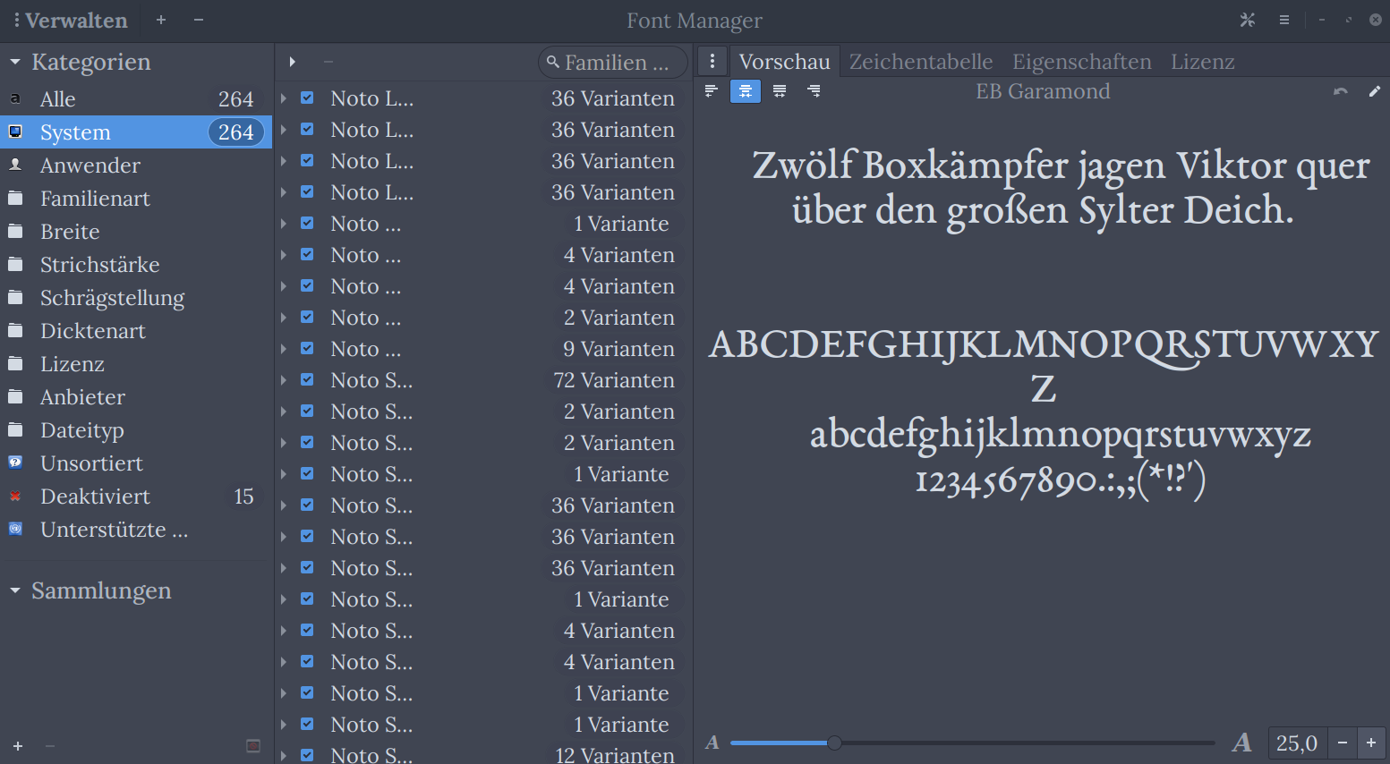Open the preferences tools icon in titlebar
This screenshot has height=764, width=1390.
pyautogui.click(x=1248, y=20)
